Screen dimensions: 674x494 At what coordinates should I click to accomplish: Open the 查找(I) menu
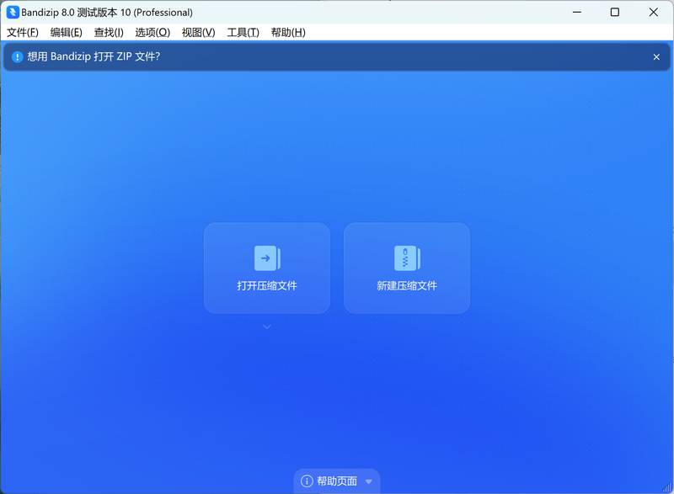109,33
